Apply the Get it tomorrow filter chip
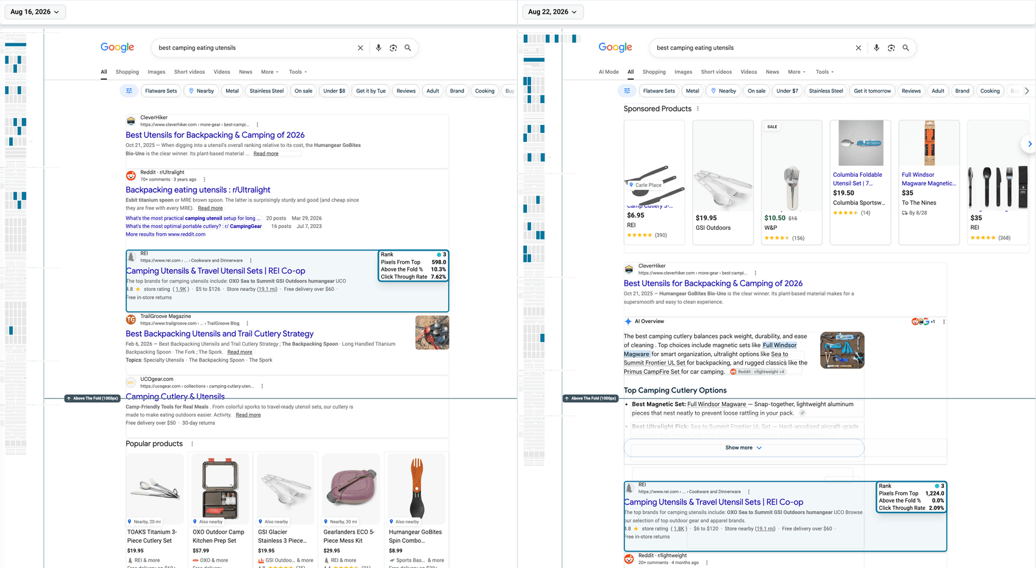The width and height of the screenshot is (1036, 568). [872, 91]
